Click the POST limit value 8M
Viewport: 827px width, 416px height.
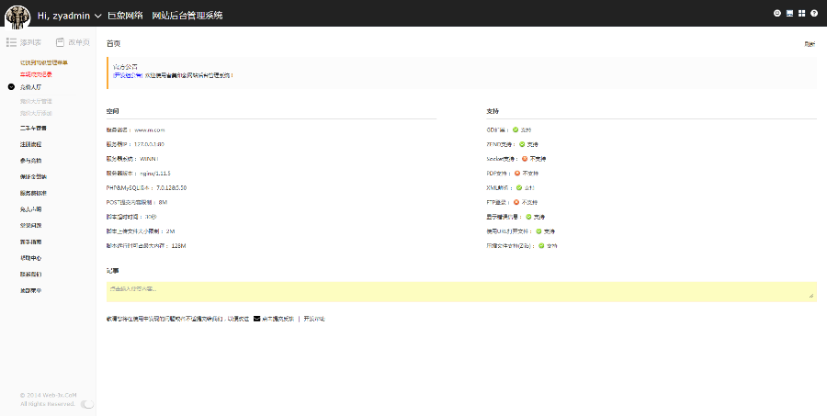pos(163,202)
